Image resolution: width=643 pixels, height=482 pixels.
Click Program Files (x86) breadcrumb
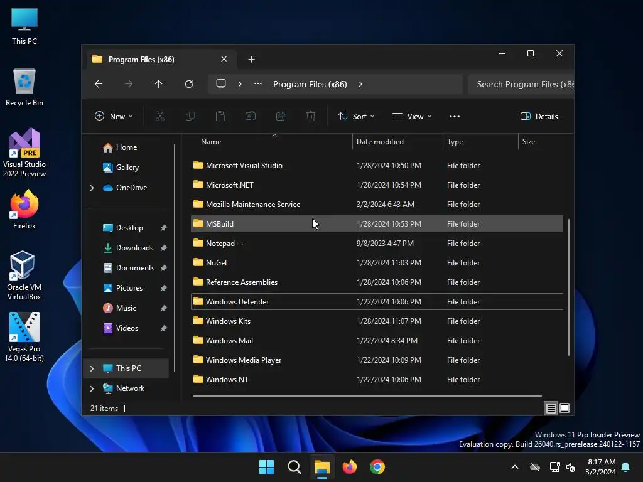tap(310, 84)
